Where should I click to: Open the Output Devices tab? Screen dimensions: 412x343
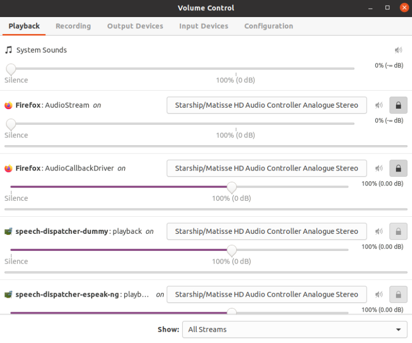(135, 26)
